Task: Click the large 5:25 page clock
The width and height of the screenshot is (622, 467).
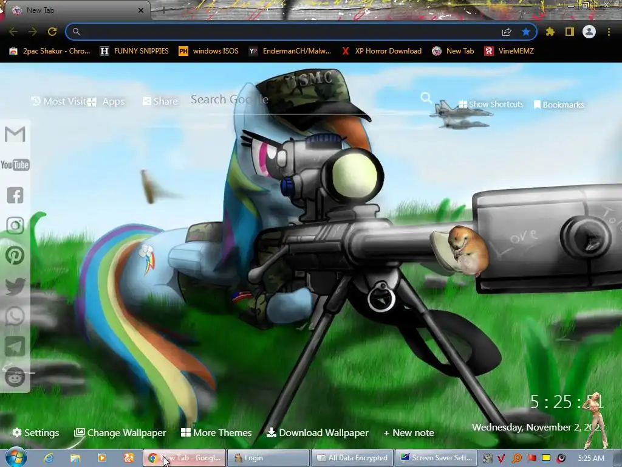Action: coord(567,402)
